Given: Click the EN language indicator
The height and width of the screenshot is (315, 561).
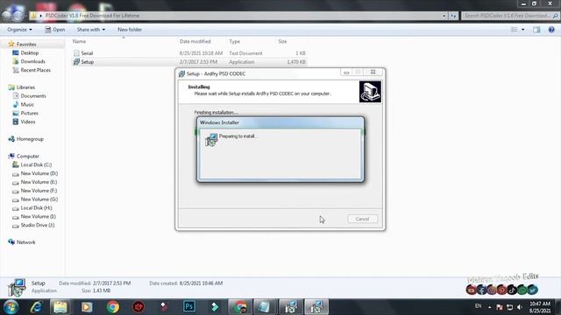Looking at the screenshot, I should click(478, 306).
